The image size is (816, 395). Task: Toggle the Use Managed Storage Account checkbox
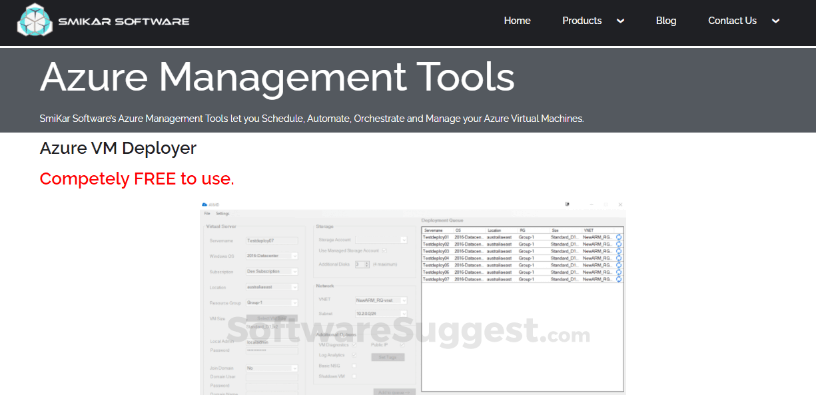[x=385, y=250]
